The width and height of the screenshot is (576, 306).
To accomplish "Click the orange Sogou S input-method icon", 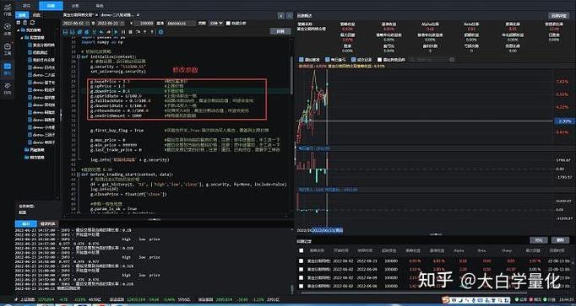I will pos(446,300).
